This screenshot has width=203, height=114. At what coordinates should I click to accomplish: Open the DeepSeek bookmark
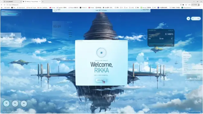click(62, 8)
